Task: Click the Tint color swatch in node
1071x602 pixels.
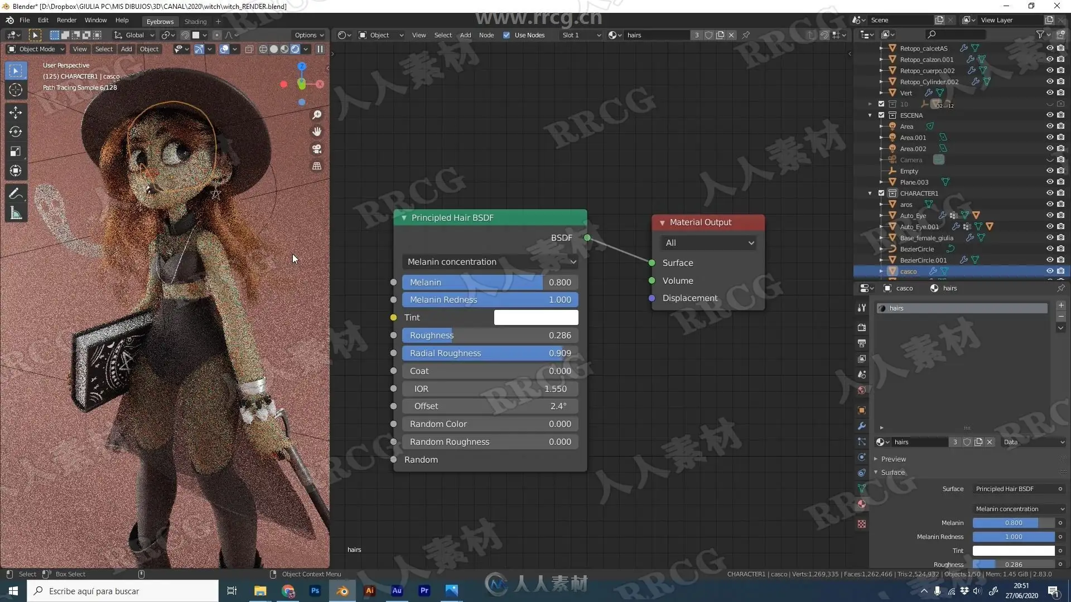Action: 535,318
